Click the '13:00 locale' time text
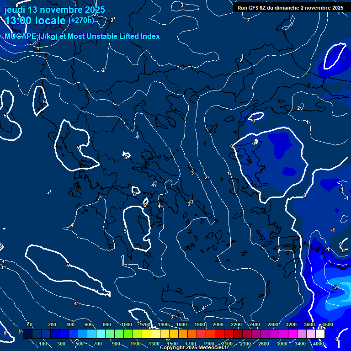 pyautogui.click(x=35, y=21)
